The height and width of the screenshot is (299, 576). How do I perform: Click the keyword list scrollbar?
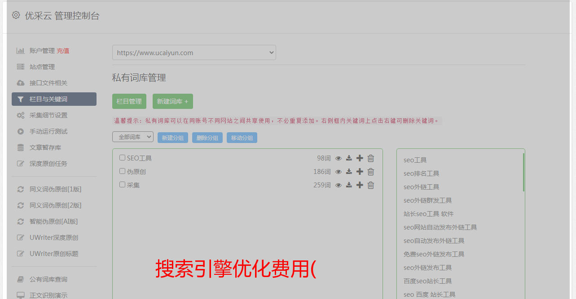[x=523, y=173]
